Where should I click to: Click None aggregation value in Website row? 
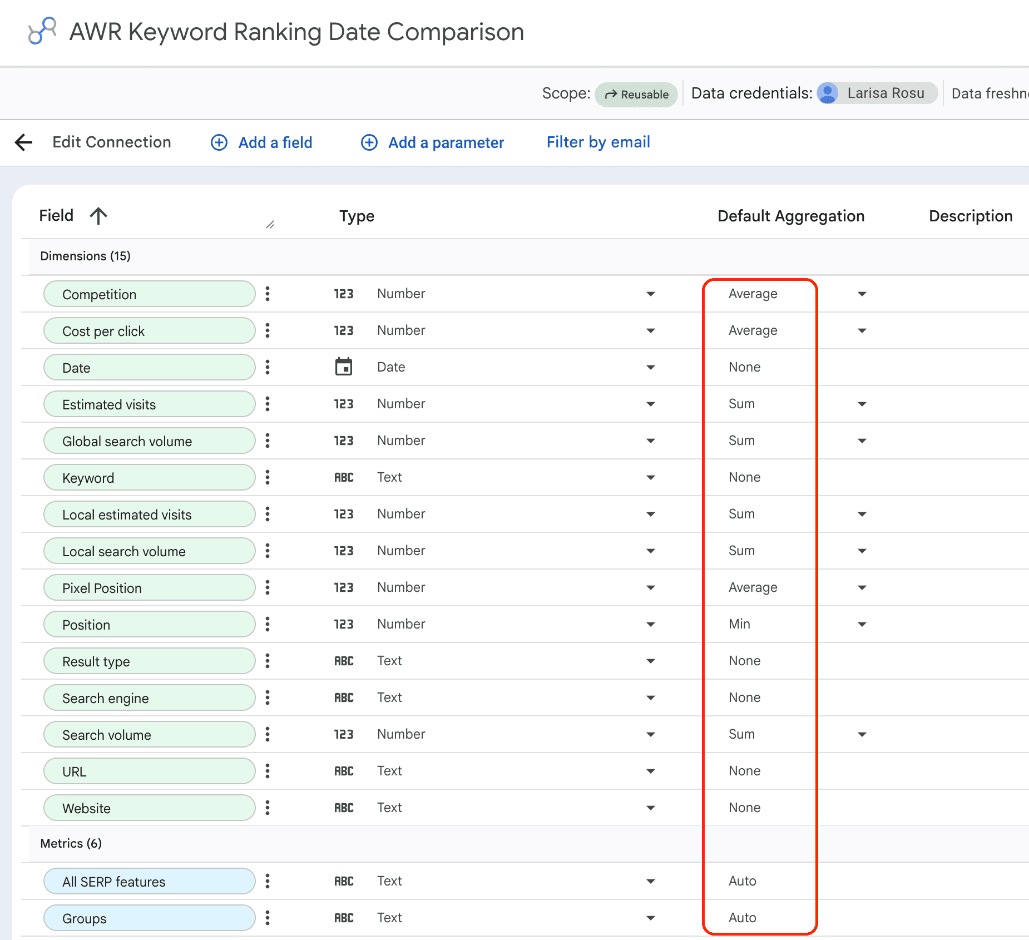click(744, 808)
